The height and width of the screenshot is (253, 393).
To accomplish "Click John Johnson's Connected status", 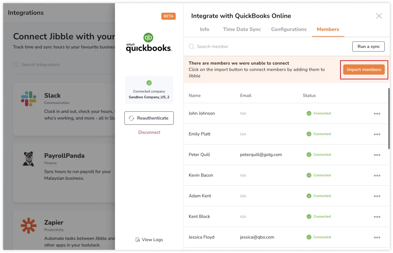I will 319,113.
